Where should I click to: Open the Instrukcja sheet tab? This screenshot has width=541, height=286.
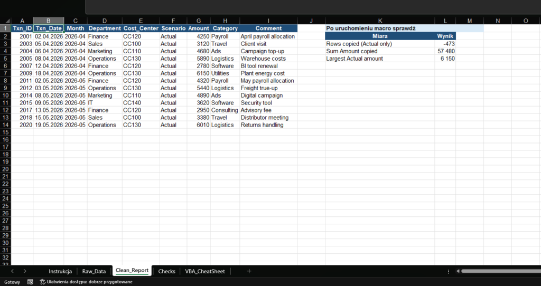click(x=60, y=271)
